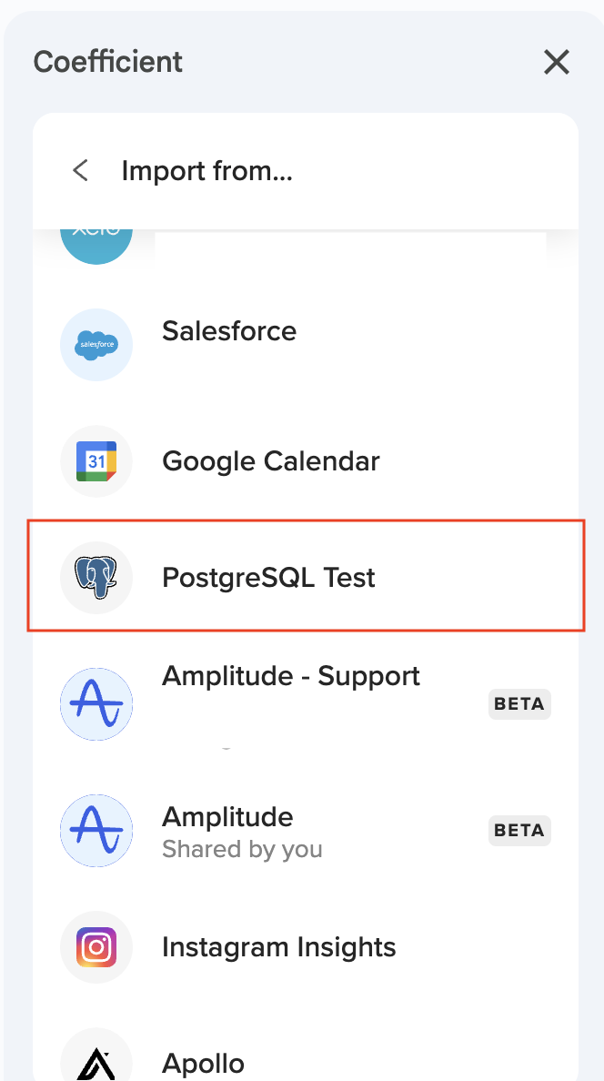This screenshot has height=1081, width=604.
Task: Select the Salesforce text label
Action: 229,330
